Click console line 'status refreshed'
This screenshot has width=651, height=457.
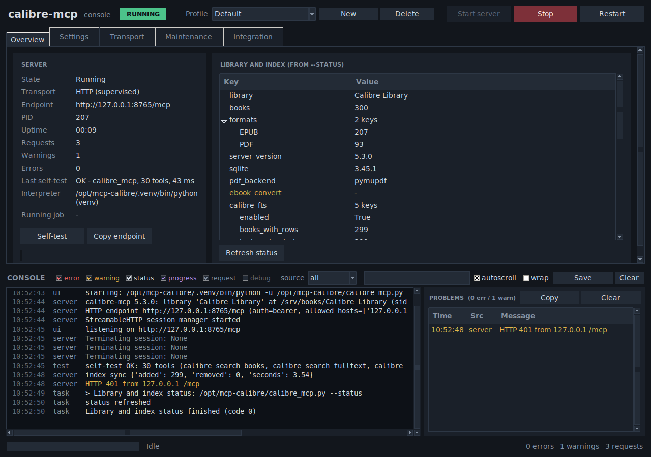tap(118, 402)
